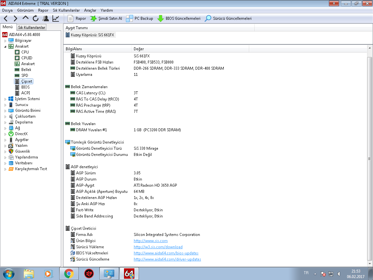The width and height of the screenshot is (373, 280).
Task: Select the Güvenlik item in the tree
Action: 22,151
